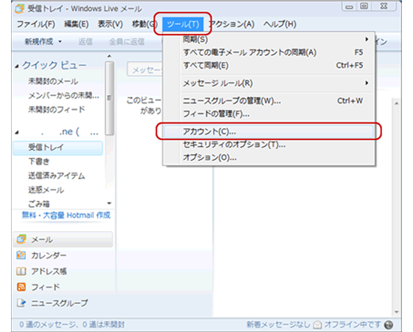The image size is (413, 332).
Task: Open the 表示(V) menu
Action: pyautogui.click(x=110, y=24)
